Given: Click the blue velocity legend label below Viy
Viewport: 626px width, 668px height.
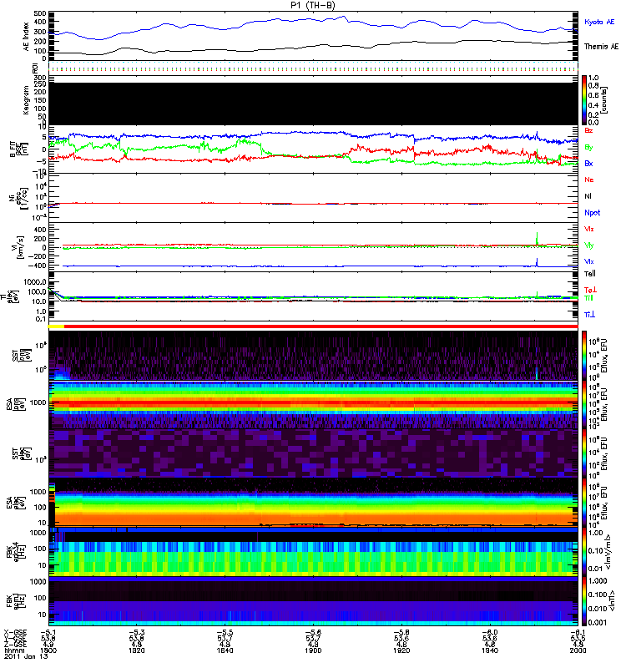Looking at the screenshot, I should point(589,261).
